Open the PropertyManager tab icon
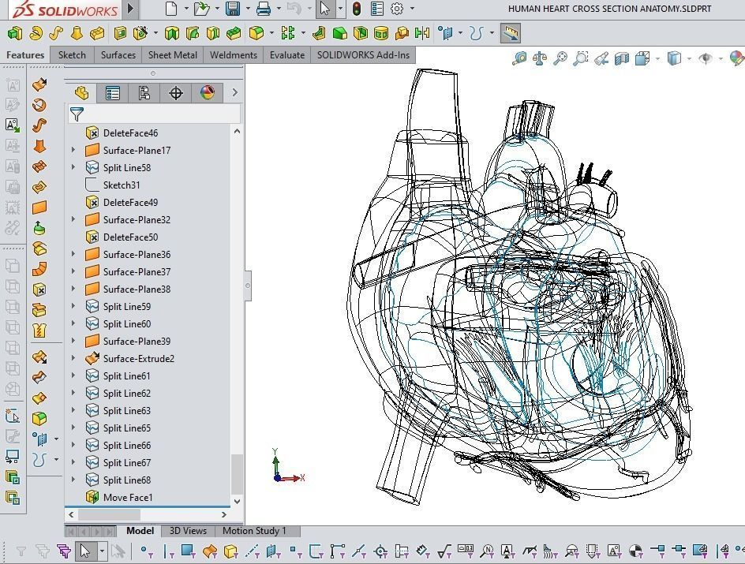This screenshot has width=745, height=564. (x=113, y=92)
